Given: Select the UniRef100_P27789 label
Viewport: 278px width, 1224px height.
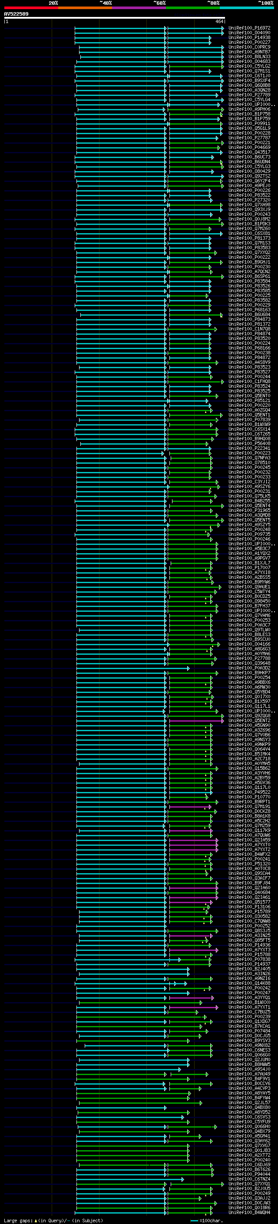Looking at the screenshot, I should [249, 95].
